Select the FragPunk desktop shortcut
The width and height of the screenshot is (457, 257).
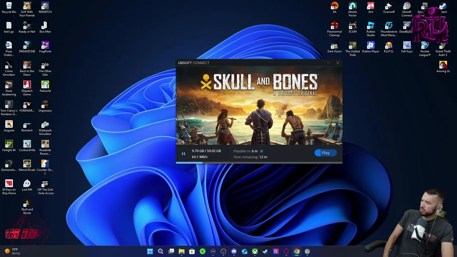point(45,47)
